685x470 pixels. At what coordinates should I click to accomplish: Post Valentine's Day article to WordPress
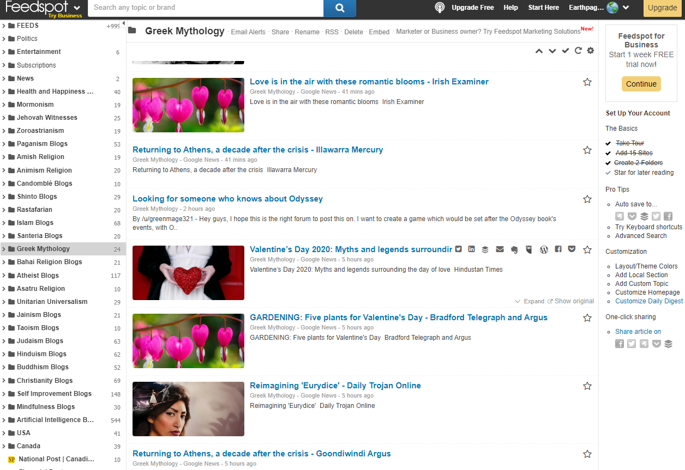[x=544, y=249]
